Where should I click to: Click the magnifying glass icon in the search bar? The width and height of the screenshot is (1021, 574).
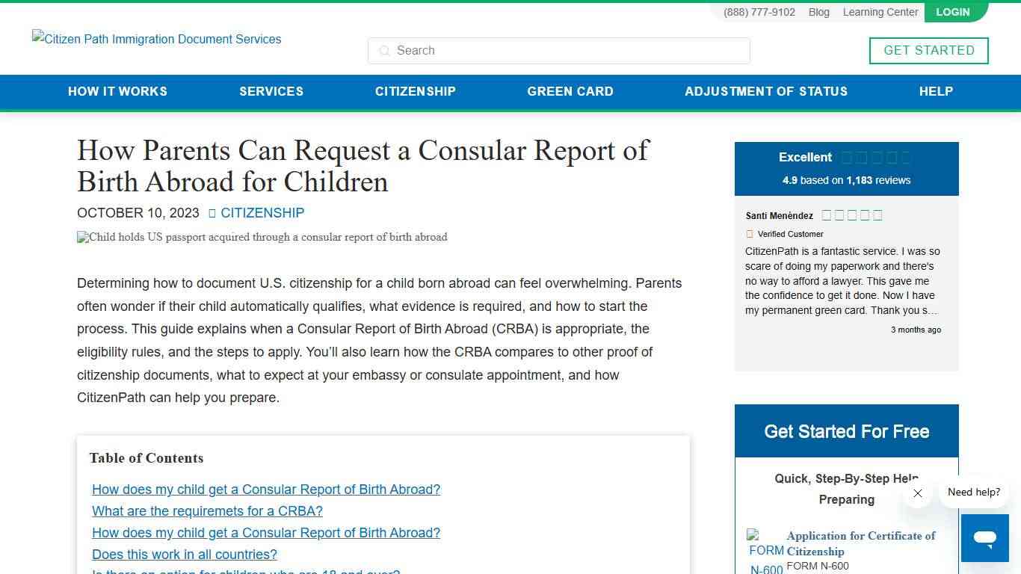pos(384,51)
